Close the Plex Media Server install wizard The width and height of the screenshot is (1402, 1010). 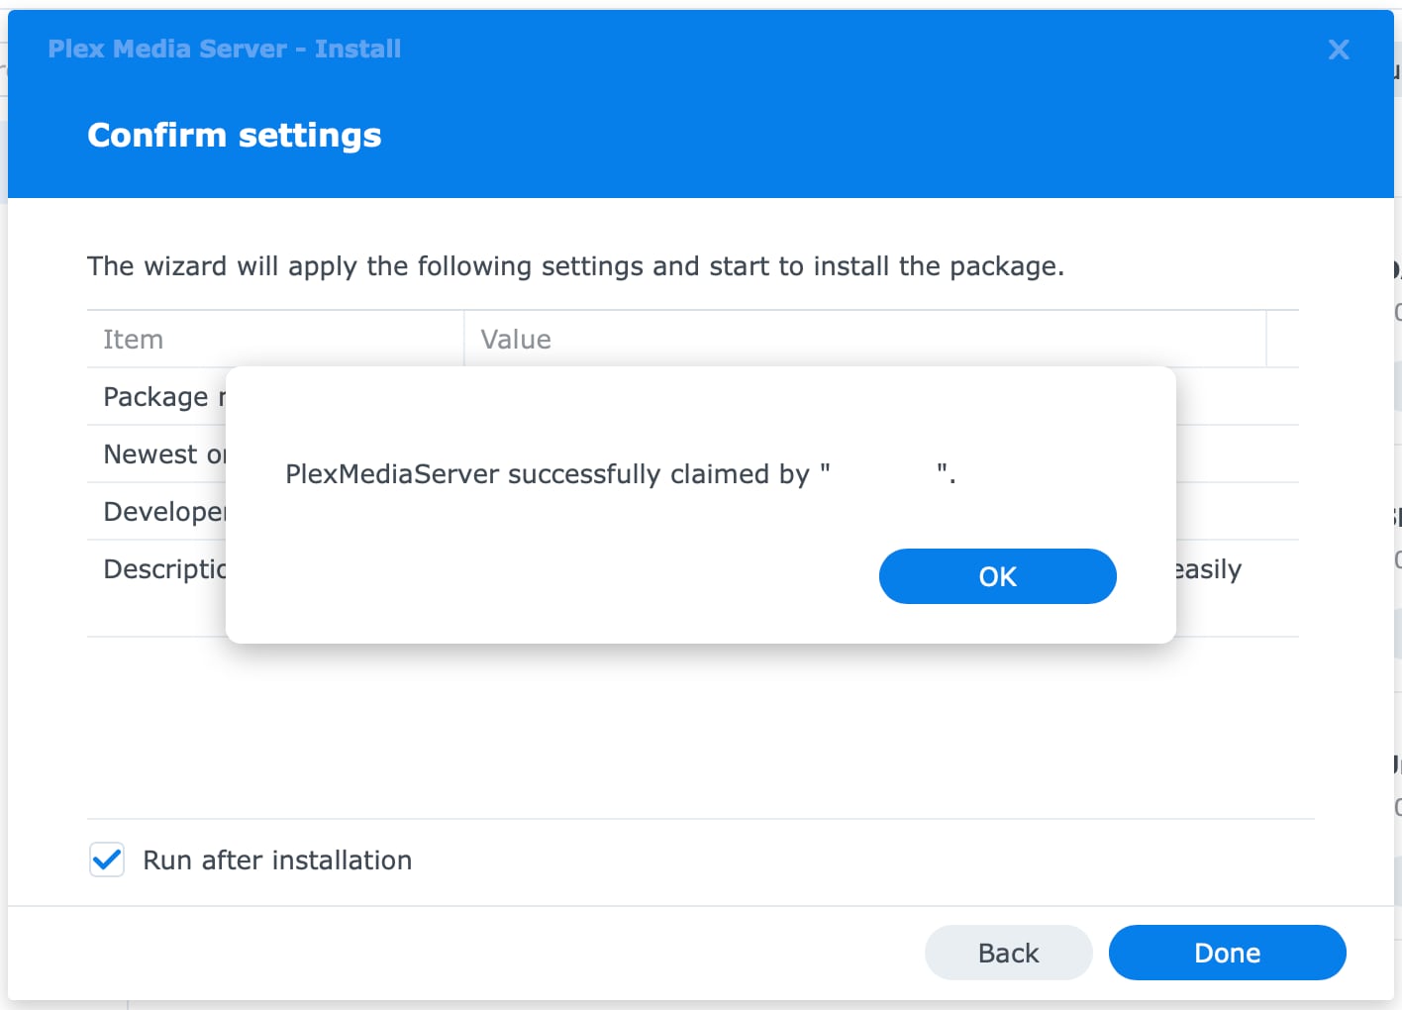tap(1339, 50)
